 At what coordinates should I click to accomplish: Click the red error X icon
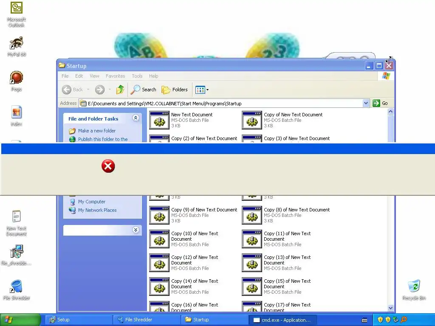tap(108, 166)
